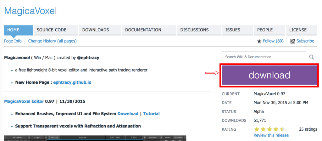Select the Mon Nov 30, 2015 date text
322x141 pixels.
(x=281, y=103)
